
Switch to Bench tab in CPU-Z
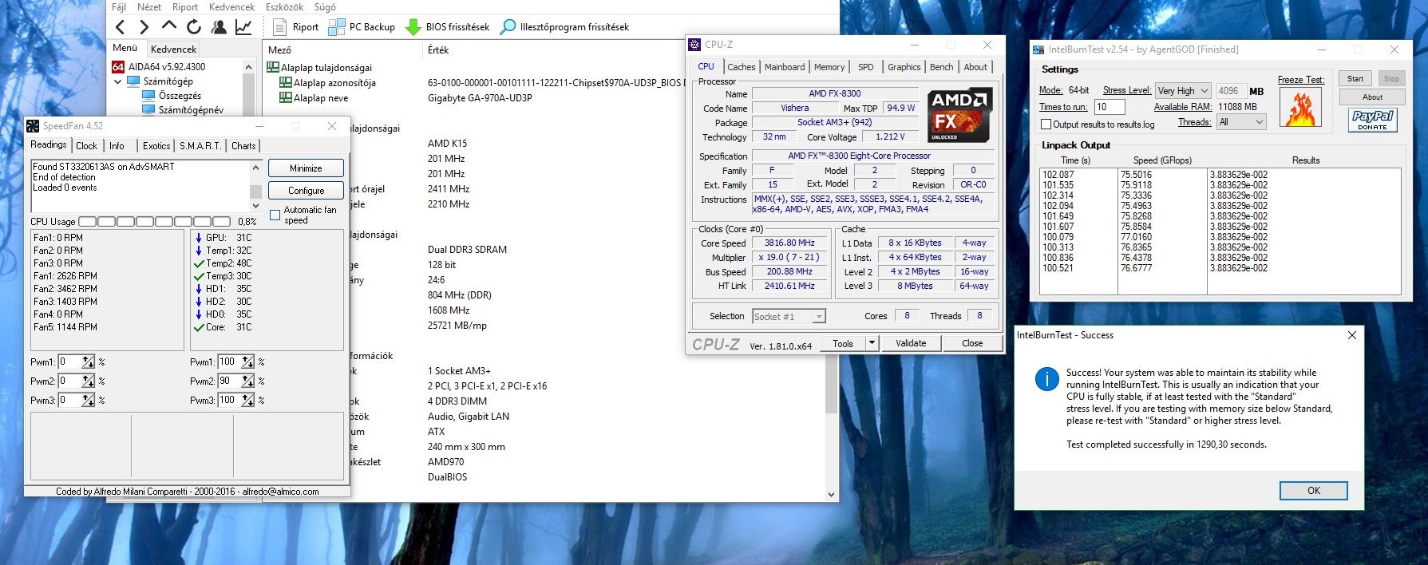tap(942, 67)
